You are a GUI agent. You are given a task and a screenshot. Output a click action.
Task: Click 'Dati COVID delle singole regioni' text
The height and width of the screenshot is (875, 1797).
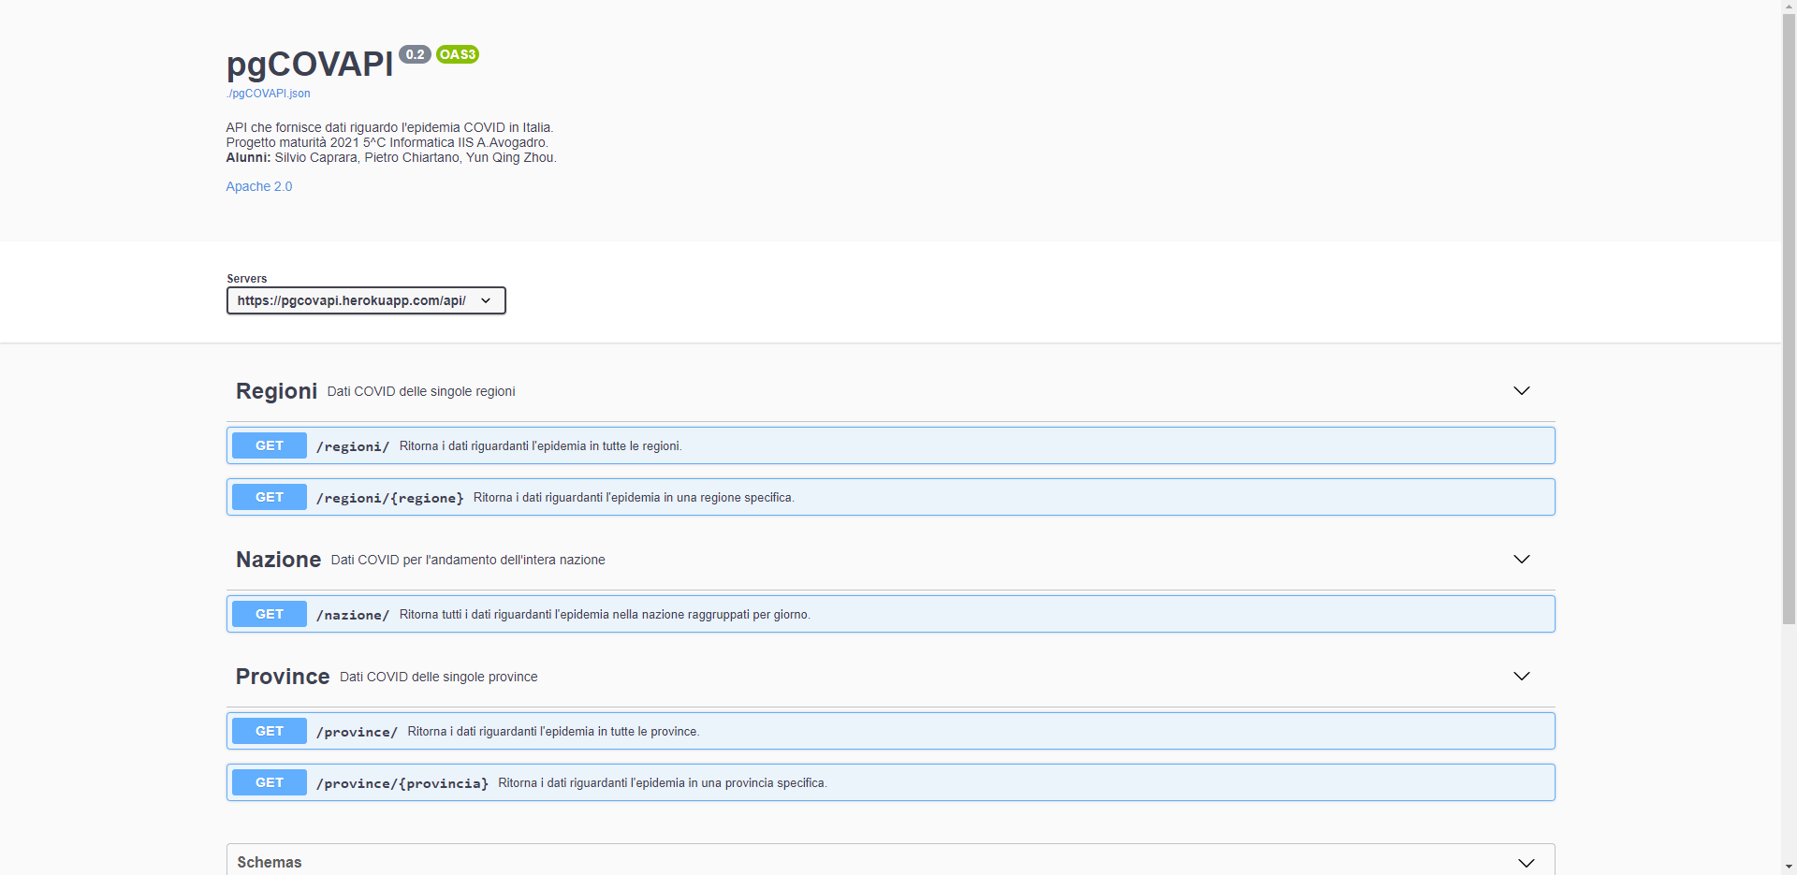(x=421, y=391)
